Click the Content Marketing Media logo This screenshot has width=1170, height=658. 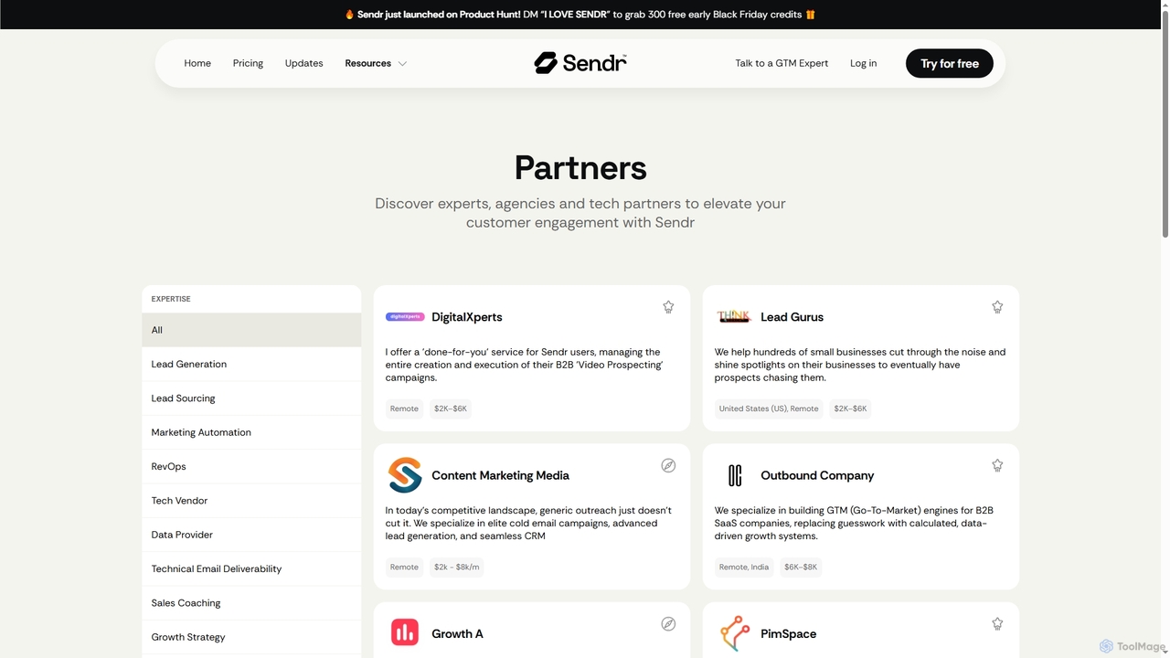(404, 475)
